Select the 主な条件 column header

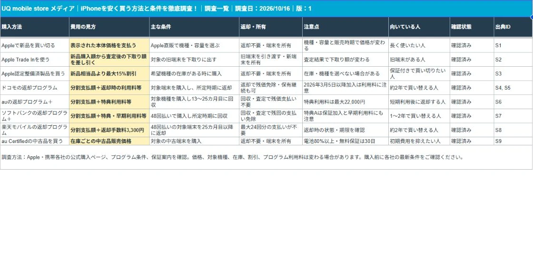[x=194, y=27]
